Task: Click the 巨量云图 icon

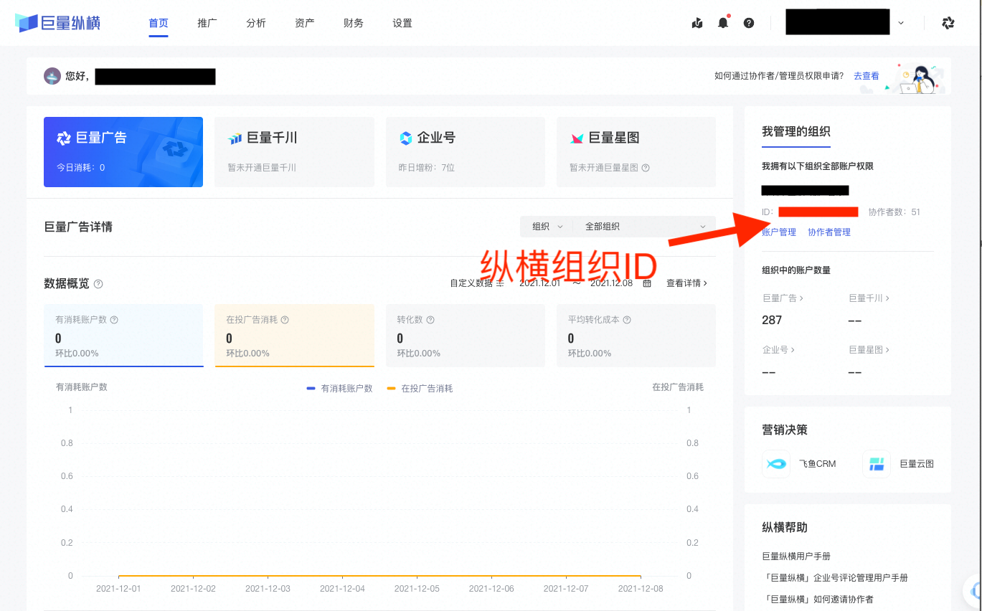Action: pos(876,464)
